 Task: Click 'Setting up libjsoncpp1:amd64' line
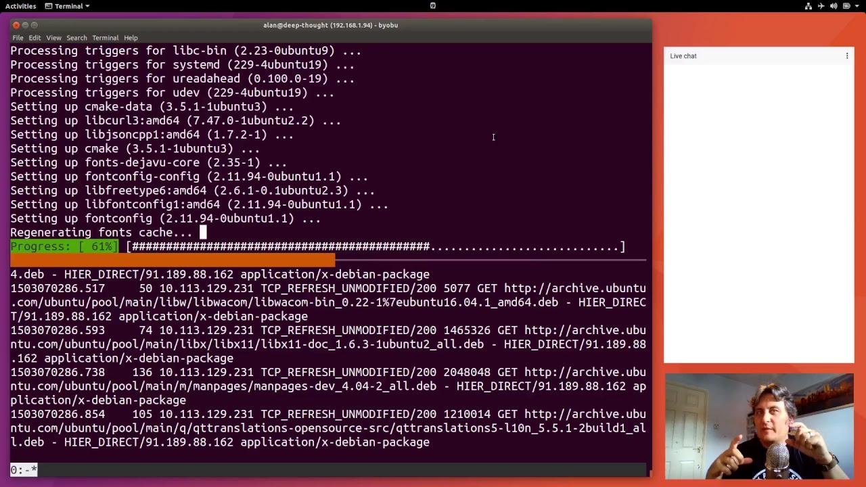pyautogui.click(x=152, y=135)
